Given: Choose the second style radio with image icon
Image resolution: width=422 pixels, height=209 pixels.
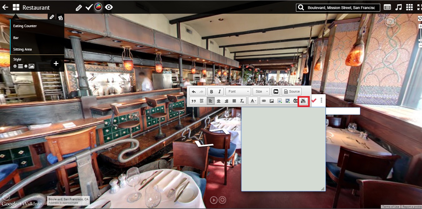Looking at the screenshot, I should click(26, 66).
